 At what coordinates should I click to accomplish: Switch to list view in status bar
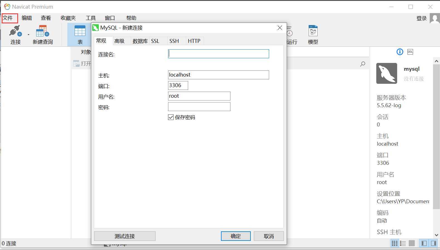(x=403, y=244)
